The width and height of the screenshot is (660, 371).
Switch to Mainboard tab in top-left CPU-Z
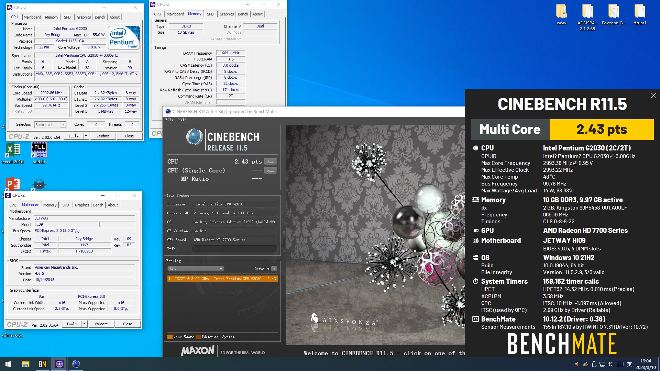click(x=32, y=17)
